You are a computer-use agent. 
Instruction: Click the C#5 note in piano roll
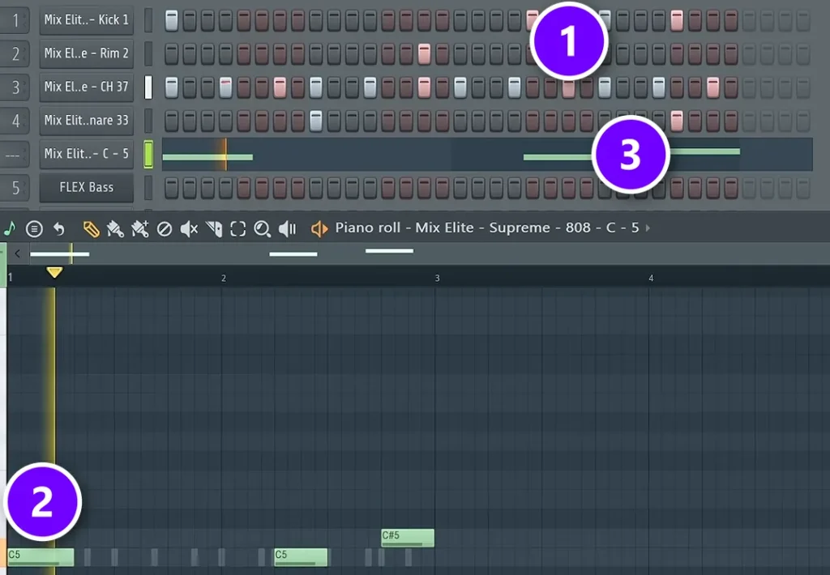pos(408,538)
